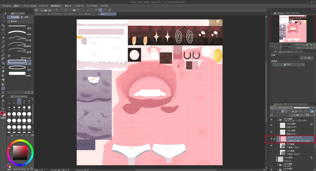316x171 pixels.
Task: Show the 下着なし のコピー layer
Action: click(271, 152)
